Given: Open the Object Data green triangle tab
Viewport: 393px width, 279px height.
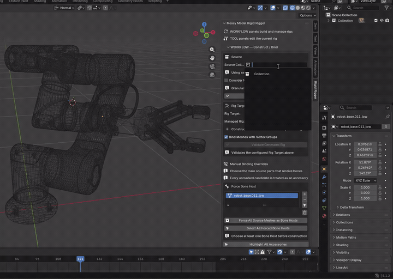Looking at the screenshot, I should (324, 208).
